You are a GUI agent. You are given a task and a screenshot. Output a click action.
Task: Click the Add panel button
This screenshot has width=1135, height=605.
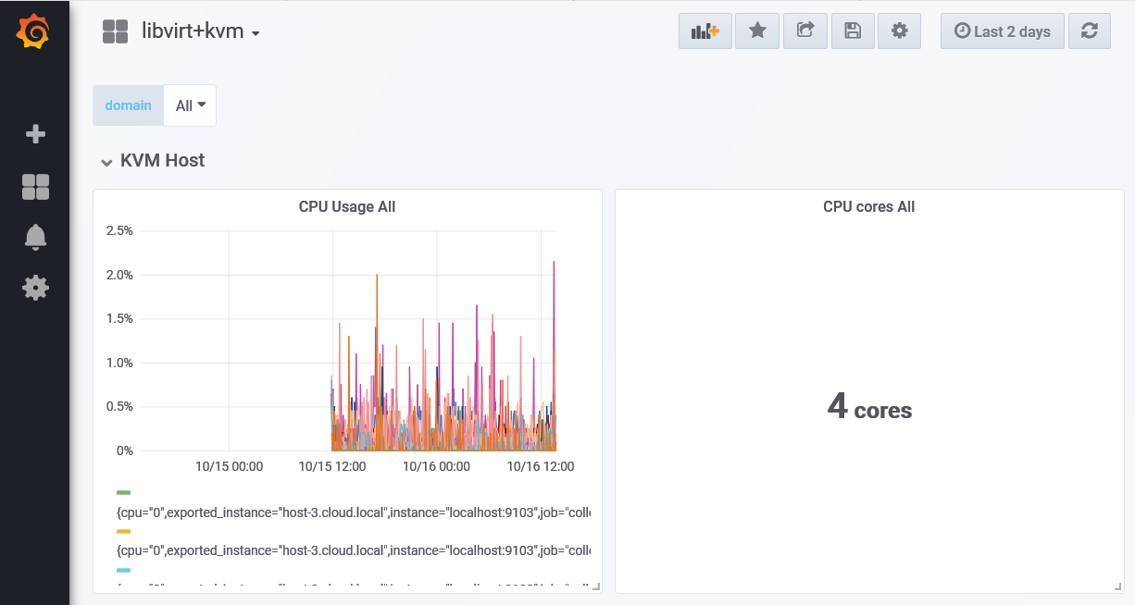[705, 31]
